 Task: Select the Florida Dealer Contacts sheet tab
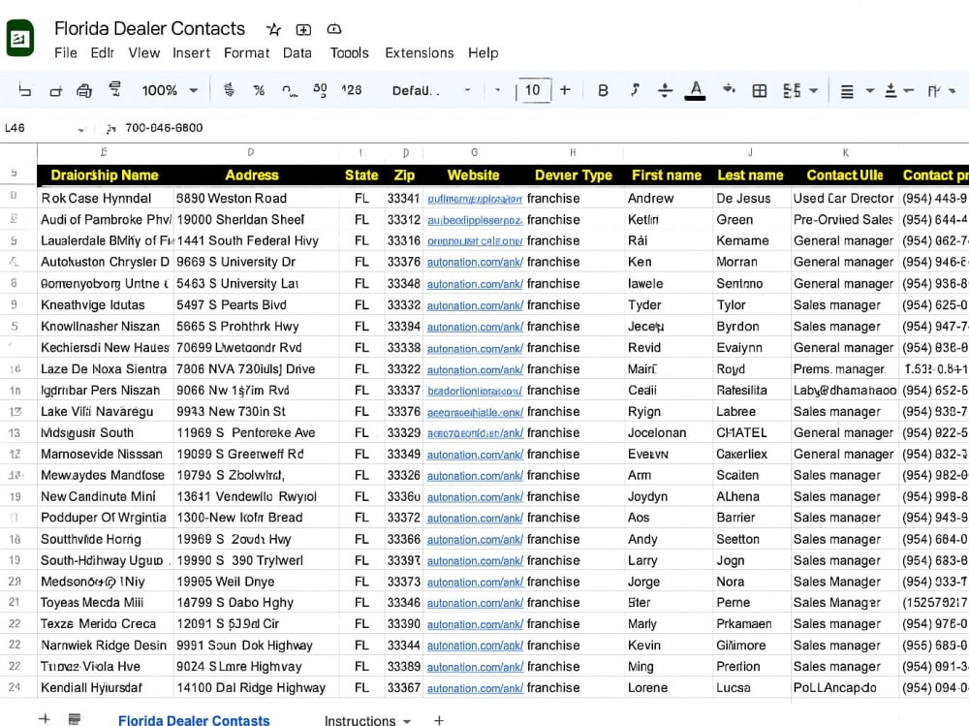pos(194,720)
